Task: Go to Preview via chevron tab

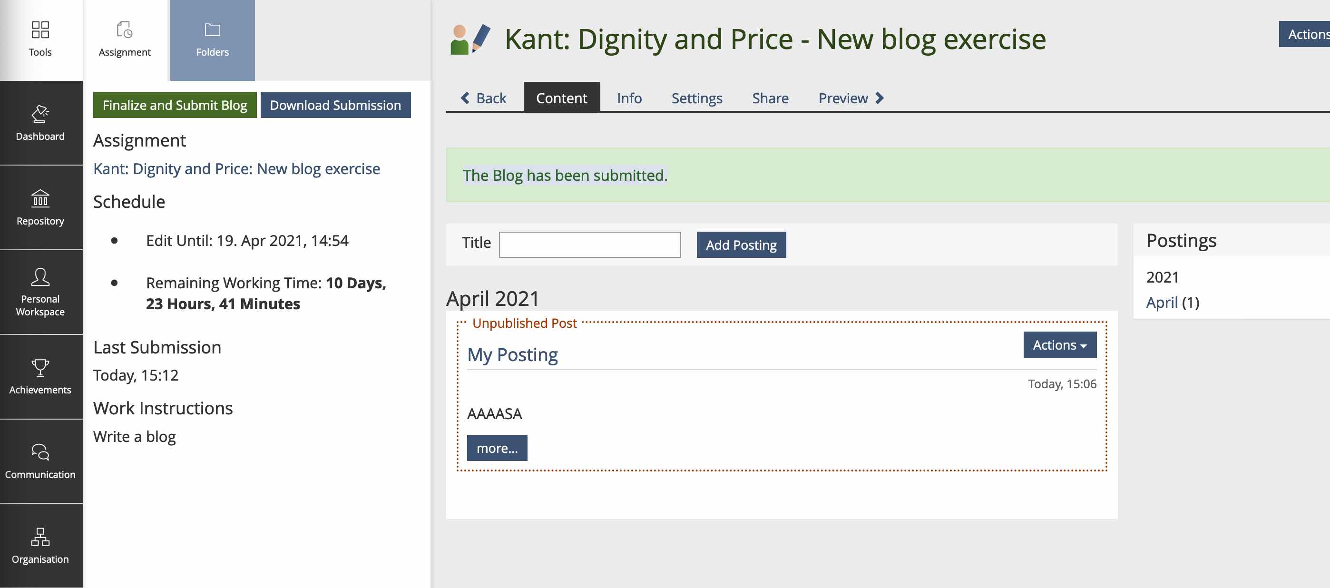Action: coord(851,98)
